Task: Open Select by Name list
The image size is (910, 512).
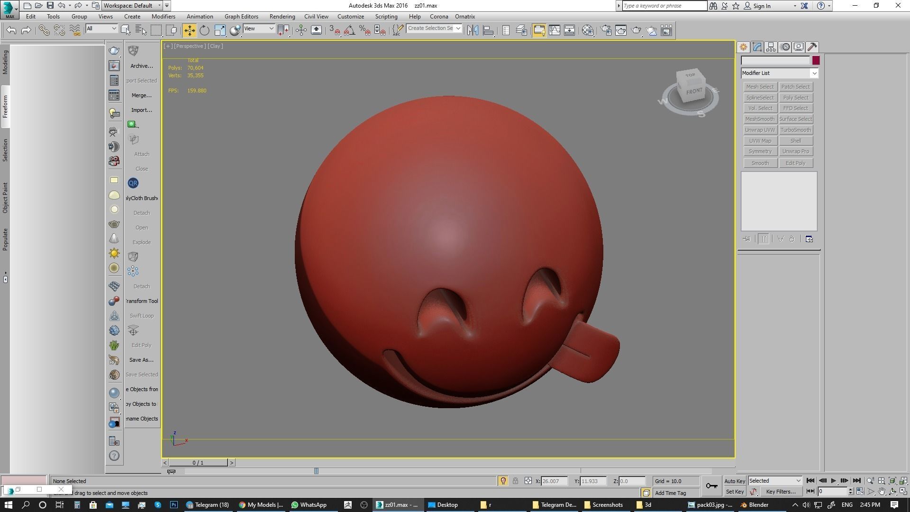Action: pyautogui.click(x=141, y=30)
